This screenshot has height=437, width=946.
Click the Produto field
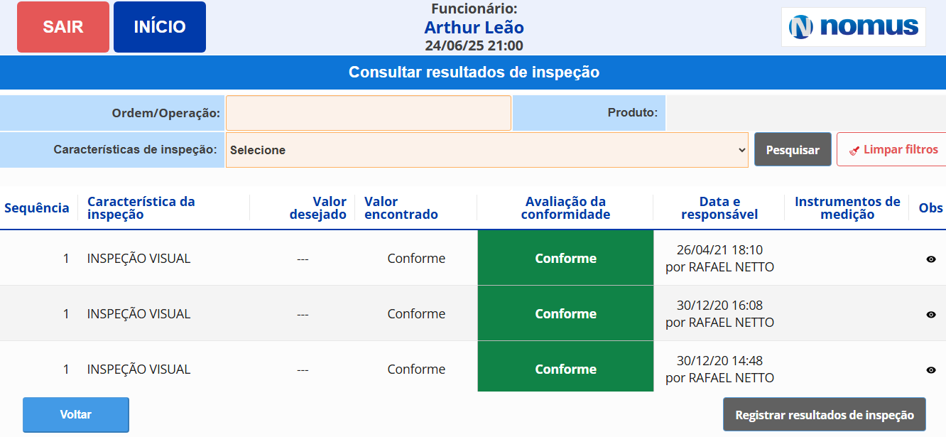[x=805, y=113]
